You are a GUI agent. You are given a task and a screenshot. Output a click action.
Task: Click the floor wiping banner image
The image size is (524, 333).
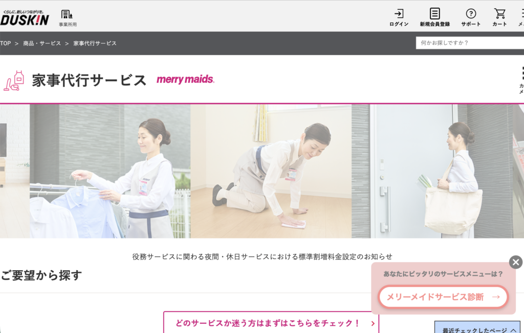tap(271, 171)
